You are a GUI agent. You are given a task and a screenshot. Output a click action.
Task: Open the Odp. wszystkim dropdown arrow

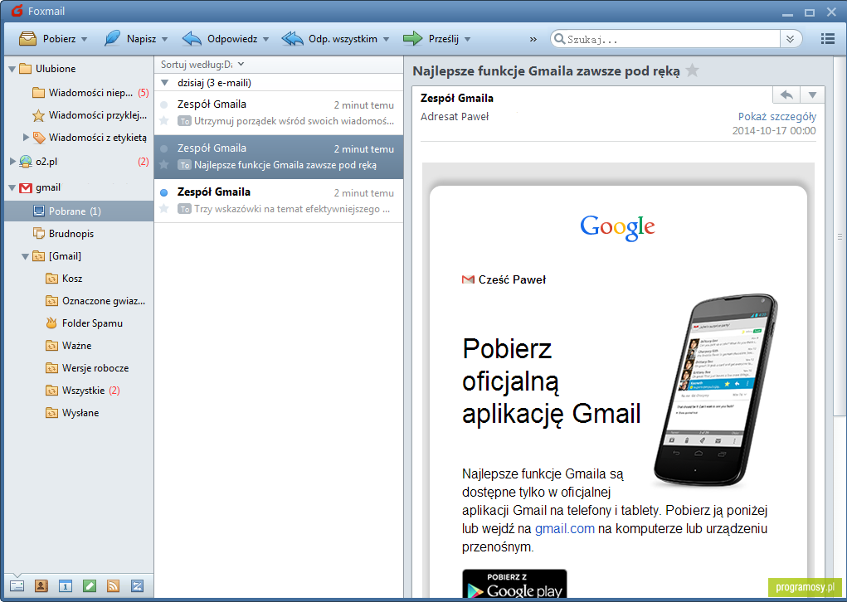387,40
